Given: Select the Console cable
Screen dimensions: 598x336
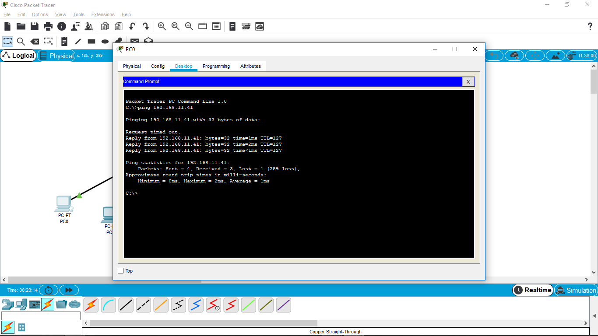Looking at the screenshot, I should point(109,305).
